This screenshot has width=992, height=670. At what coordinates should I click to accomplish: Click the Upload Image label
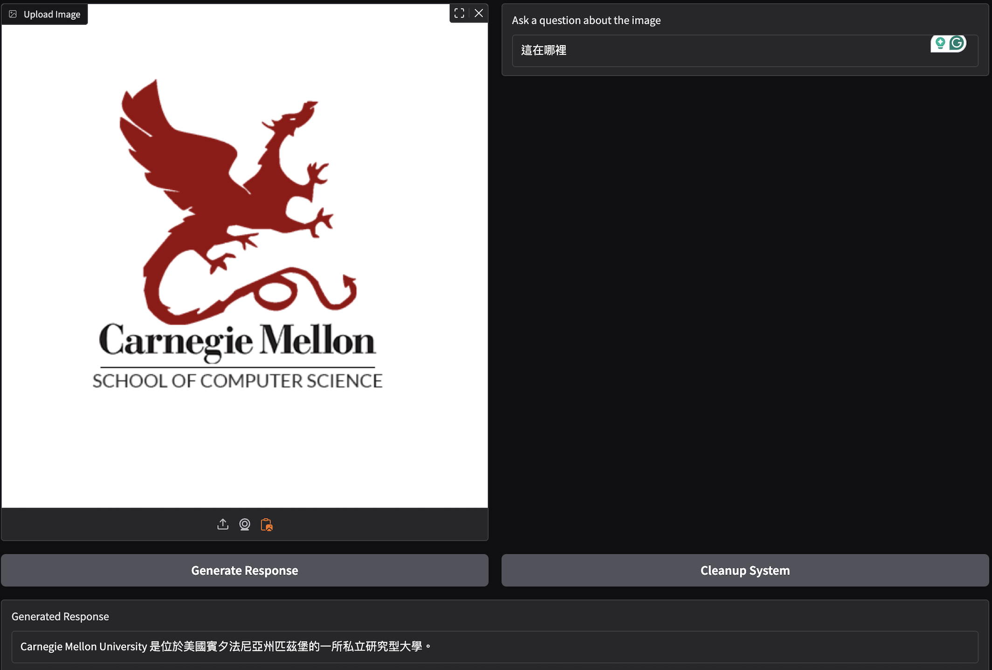pyautogui.click(x=52, y=14)
